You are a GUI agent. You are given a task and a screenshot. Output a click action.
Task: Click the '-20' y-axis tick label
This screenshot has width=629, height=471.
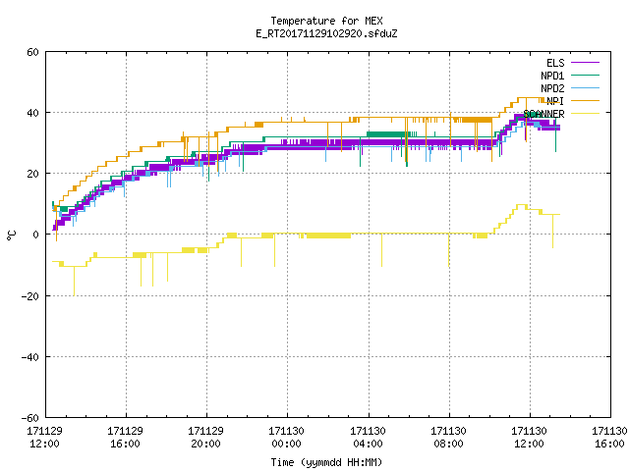[x=30, y=296]
